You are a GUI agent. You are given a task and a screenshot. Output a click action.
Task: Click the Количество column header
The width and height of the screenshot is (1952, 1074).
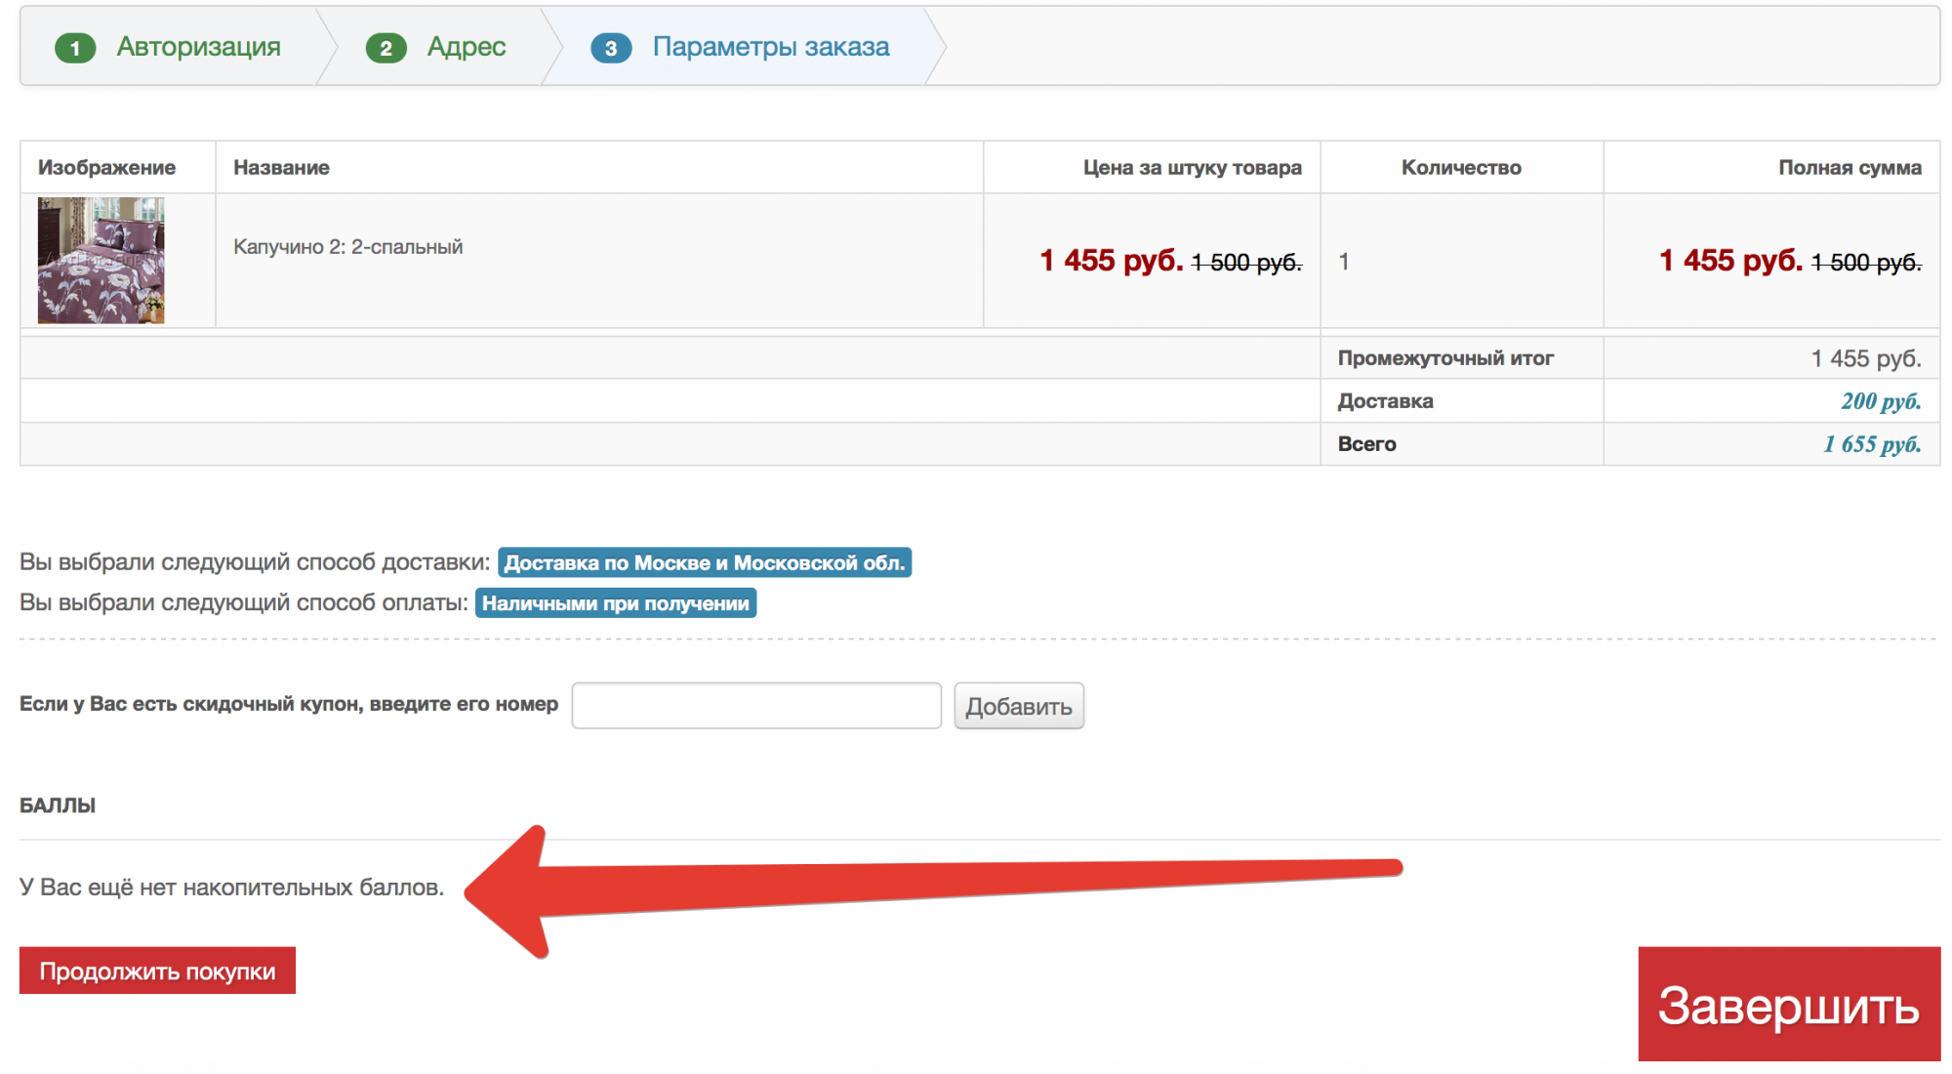point(1460,167)
